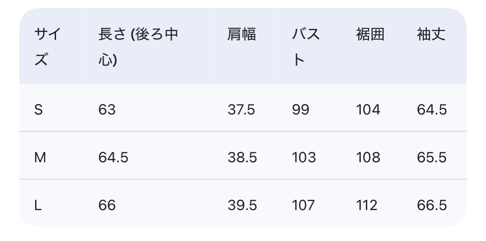
Task: Click the length value 63
Action: (x=107, y=110)
